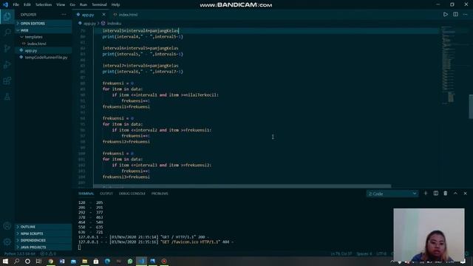Viewport: 473px width, 266px height.
Task: Open WhatsApp from the taskbar
Action: click(130, 261)
